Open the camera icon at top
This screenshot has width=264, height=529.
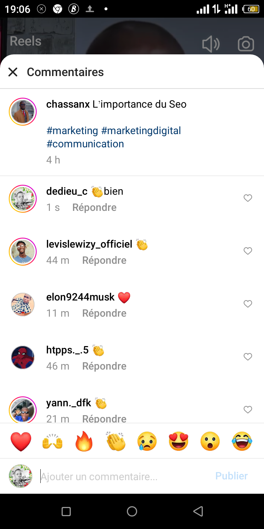pos(246,44)
